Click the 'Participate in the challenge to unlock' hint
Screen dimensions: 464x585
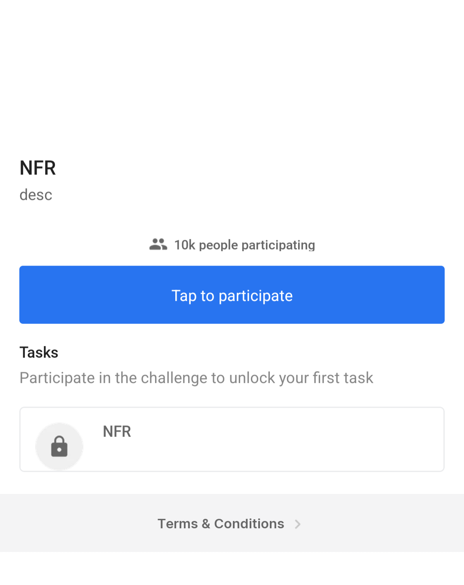point(196,378)
